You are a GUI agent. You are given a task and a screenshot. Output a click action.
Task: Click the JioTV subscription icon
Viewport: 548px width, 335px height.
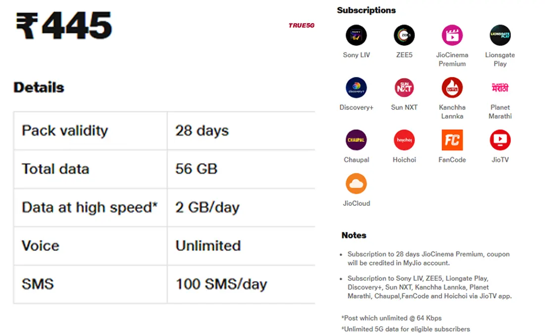coord(500,140)
